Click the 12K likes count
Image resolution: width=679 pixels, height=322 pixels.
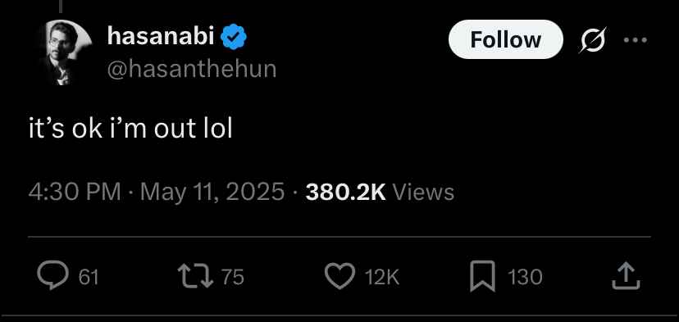(382, 277)
